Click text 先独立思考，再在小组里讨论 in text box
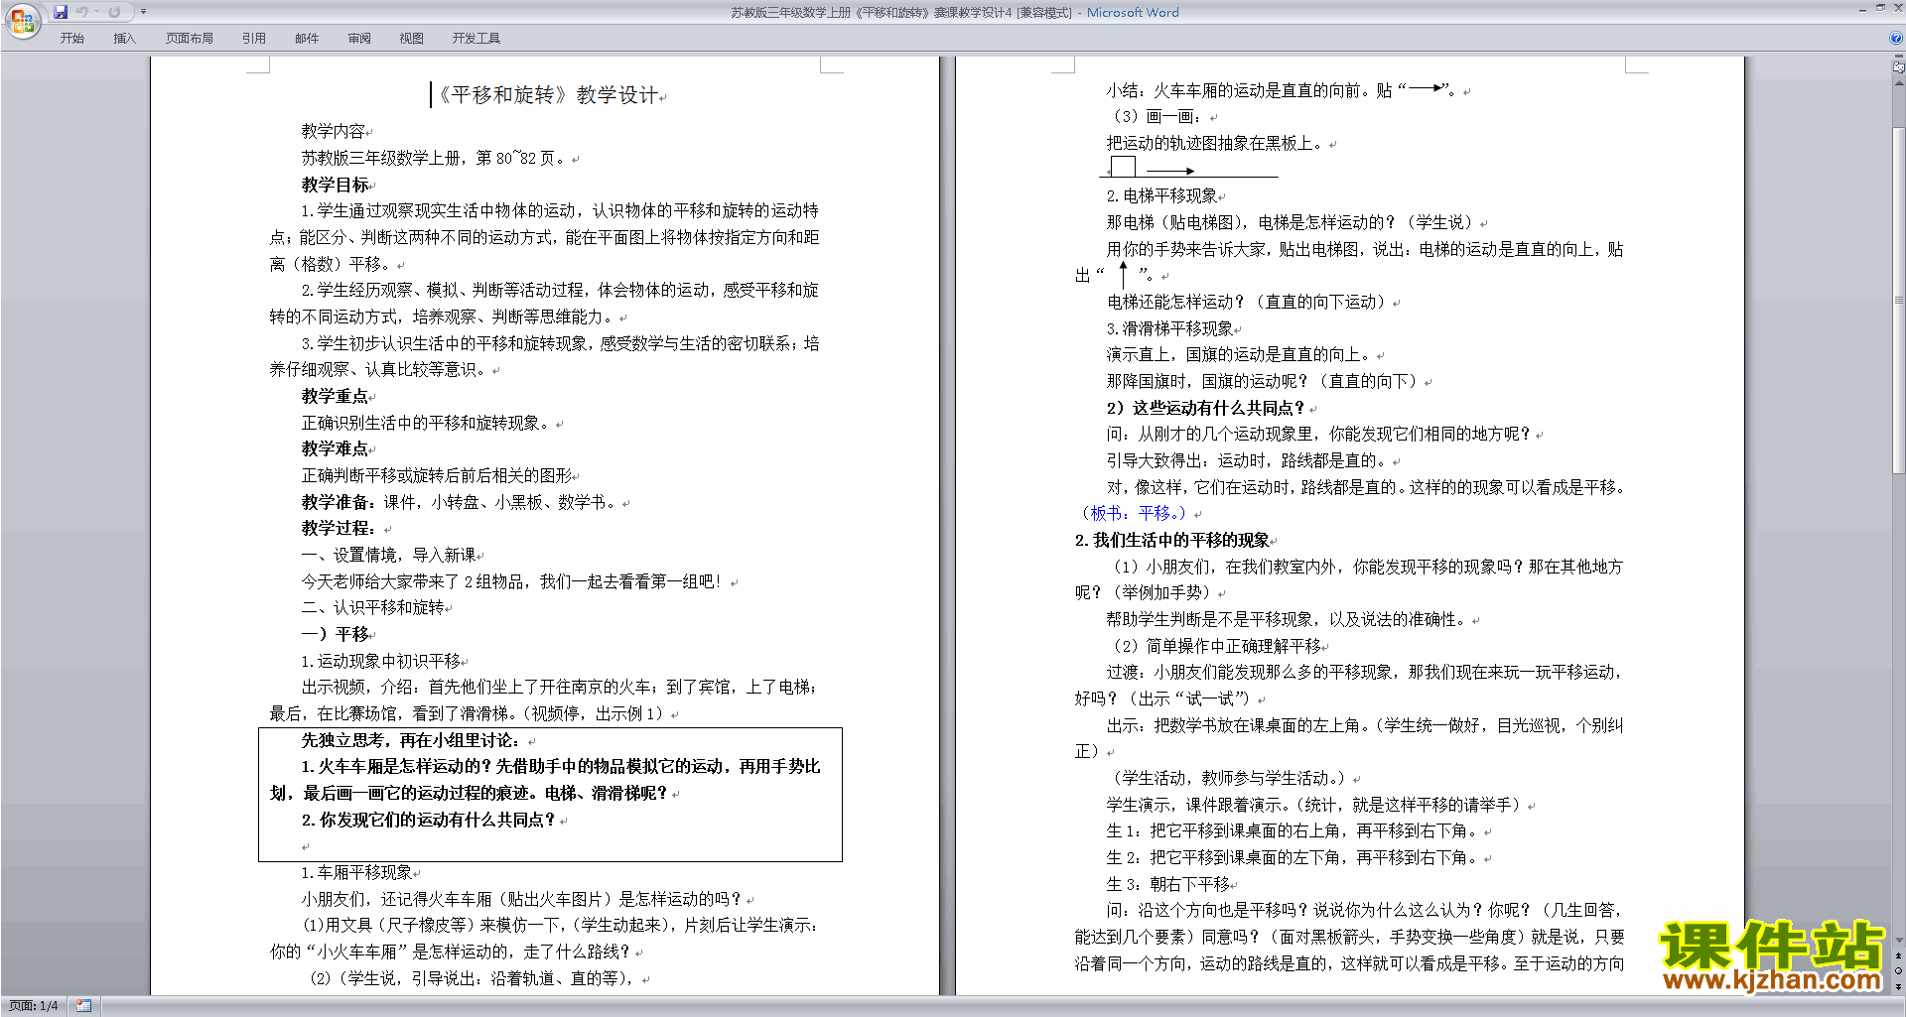This screenshot has height=1017, width=1906. click(409, 740)
